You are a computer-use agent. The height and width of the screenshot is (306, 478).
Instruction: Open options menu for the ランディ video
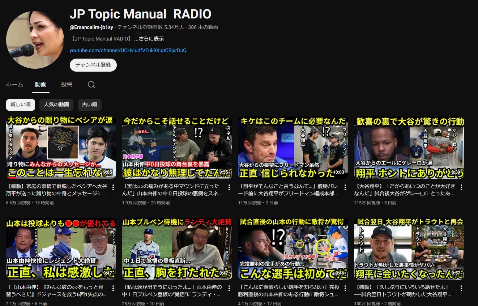[229, 288]
